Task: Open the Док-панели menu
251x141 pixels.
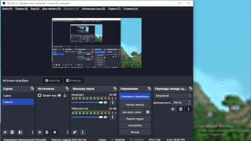Action: pos(51,9)
